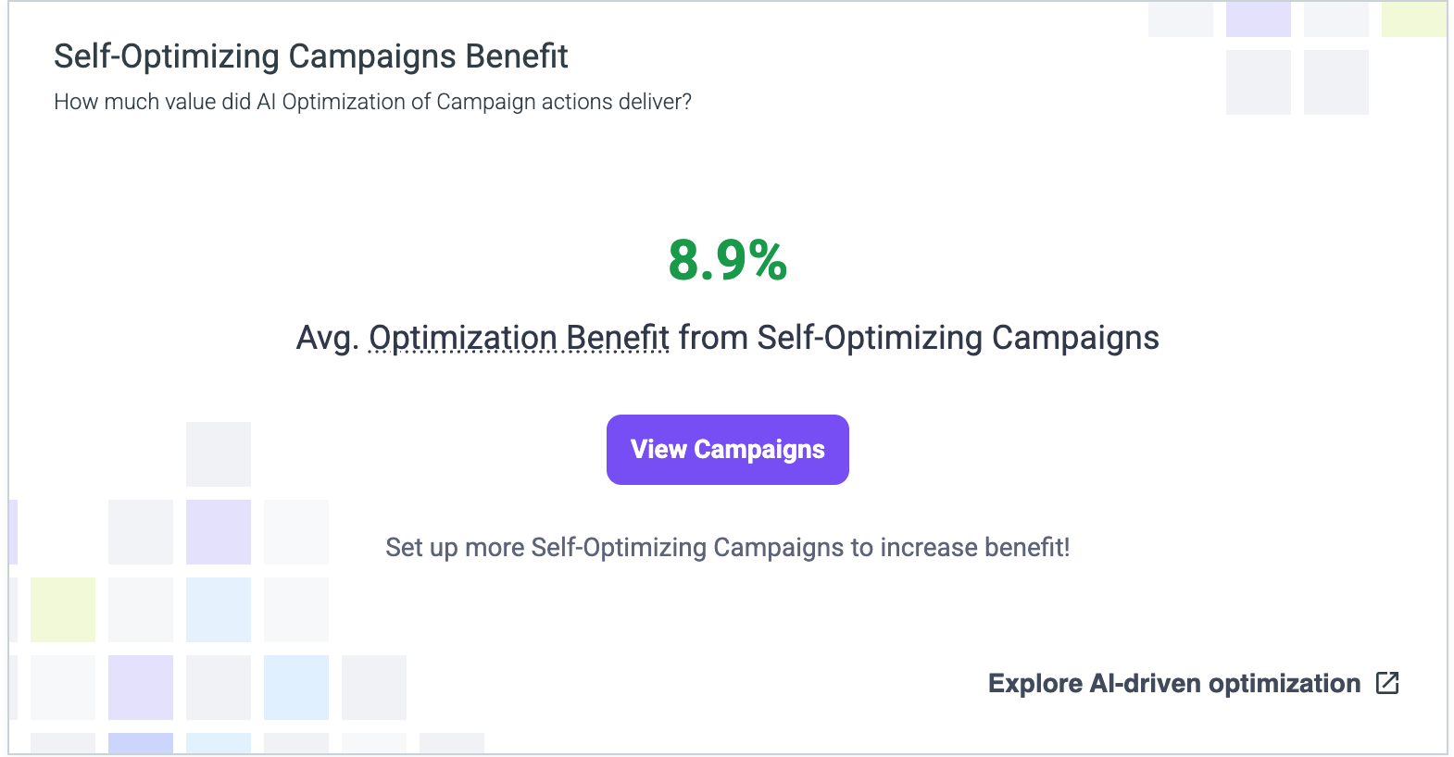The width and height of the screenshot is (1454, 757).
Task: Click the 'Avg.' word starting the metric caption
Action: [x=327, y=339]
